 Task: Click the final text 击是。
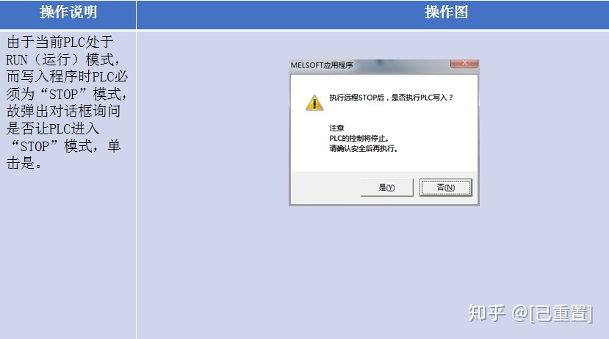tap(24, 164)
